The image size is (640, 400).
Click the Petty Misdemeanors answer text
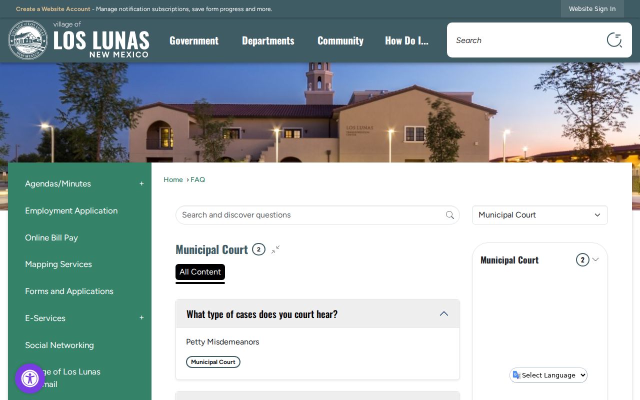pos(222,342)
